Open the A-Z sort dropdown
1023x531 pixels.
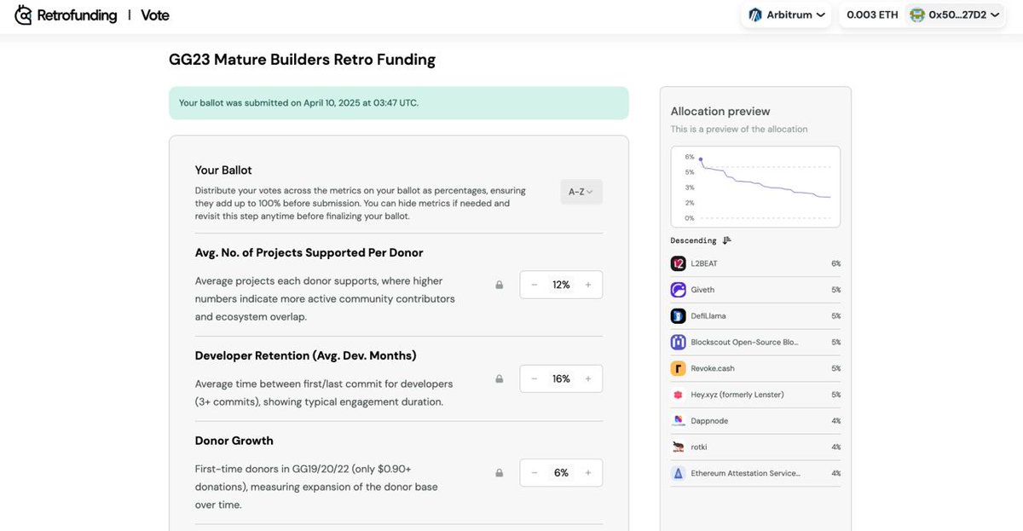pyautogui.click(x=581, y=192)
